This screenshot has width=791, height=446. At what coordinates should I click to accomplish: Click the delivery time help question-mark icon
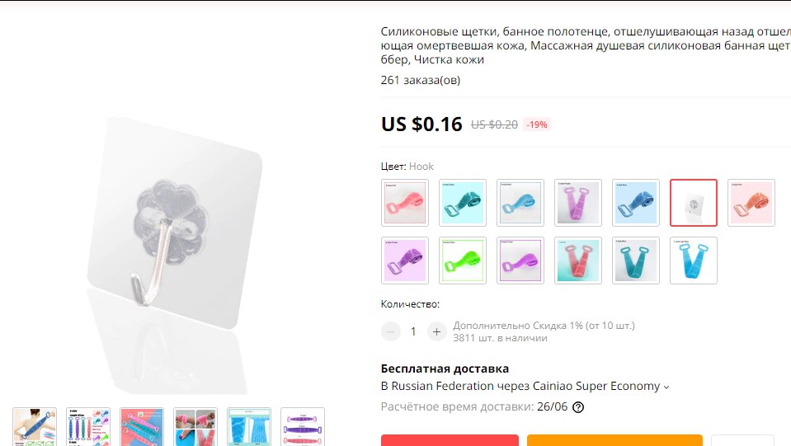pos(578,407)
